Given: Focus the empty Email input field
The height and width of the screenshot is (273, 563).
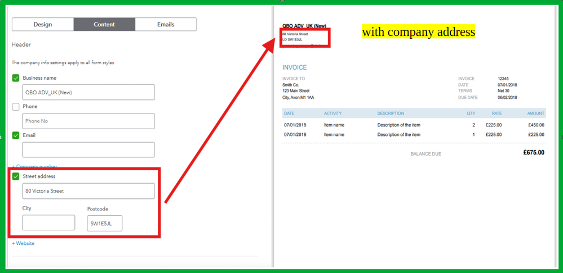Looking at the screenshot, I should pyautogui.click(x=88, y=149).
